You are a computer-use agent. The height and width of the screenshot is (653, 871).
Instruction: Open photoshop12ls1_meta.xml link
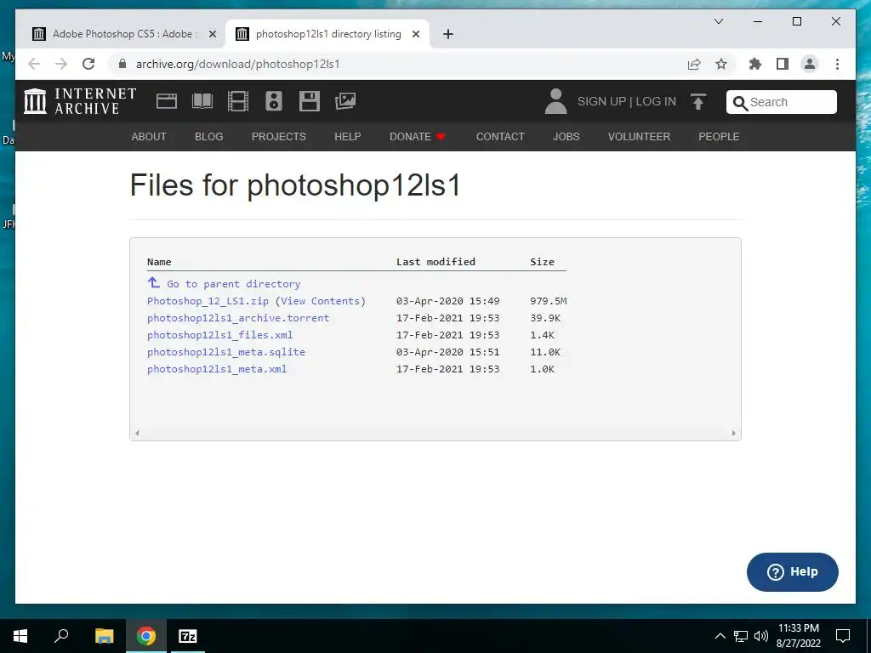[x=217, y=369]
